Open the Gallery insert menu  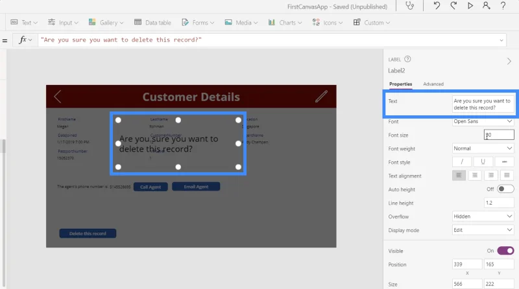click(106, 23)
